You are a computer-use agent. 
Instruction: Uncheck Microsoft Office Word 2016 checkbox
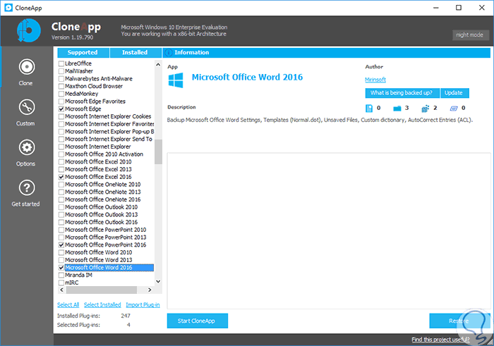[x=61, y=267]
